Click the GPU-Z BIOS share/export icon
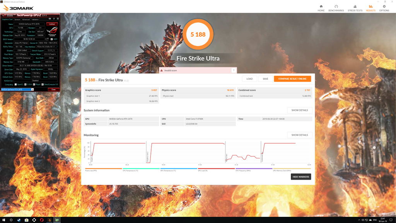The height and width of the screenshot is (223, 396). [x=47, y=39]
